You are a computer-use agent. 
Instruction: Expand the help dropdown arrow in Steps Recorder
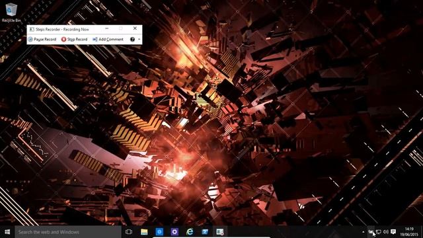(139, 40)
